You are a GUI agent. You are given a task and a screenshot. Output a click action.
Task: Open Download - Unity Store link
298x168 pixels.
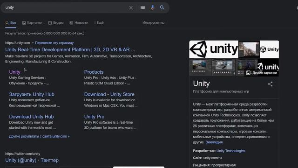[x=109, y=94]
